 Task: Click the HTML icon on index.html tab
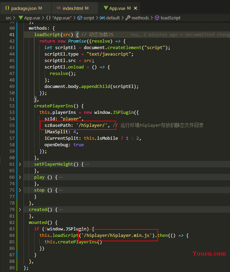(x=59, y=8)
